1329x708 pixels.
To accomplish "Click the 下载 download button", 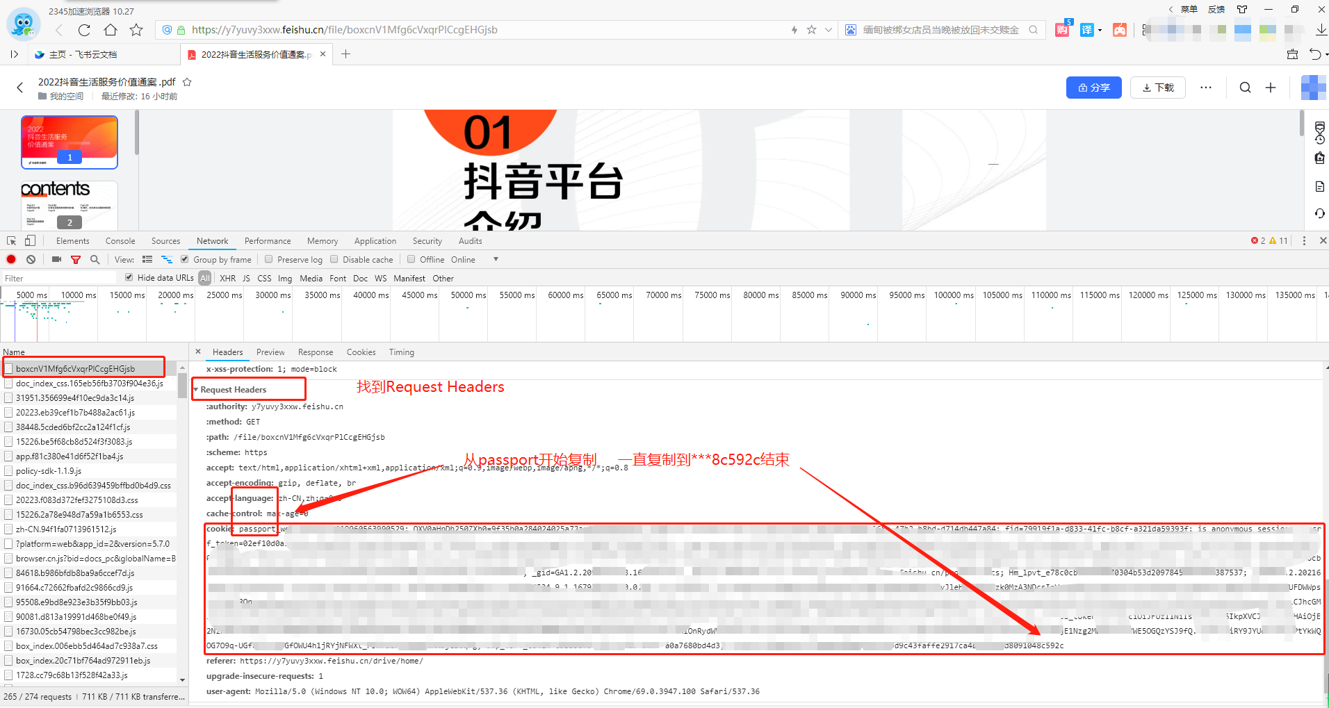I will (x=1157, y=88).
